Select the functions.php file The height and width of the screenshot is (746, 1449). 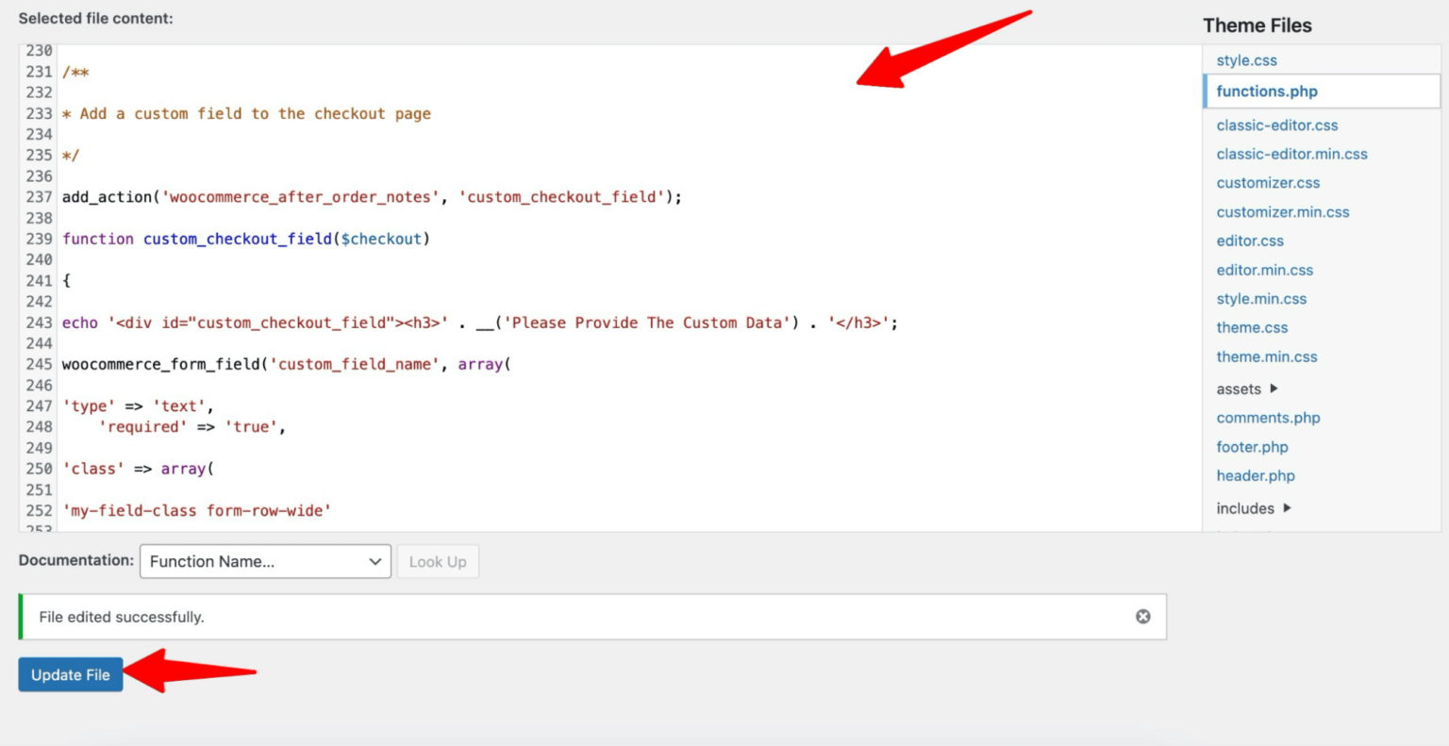click(x=1266, y=91)
